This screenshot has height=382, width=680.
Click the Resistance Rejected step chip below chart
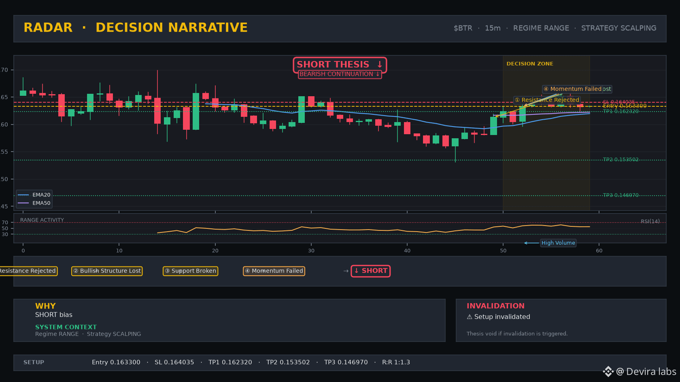click(x=28, y=271)
